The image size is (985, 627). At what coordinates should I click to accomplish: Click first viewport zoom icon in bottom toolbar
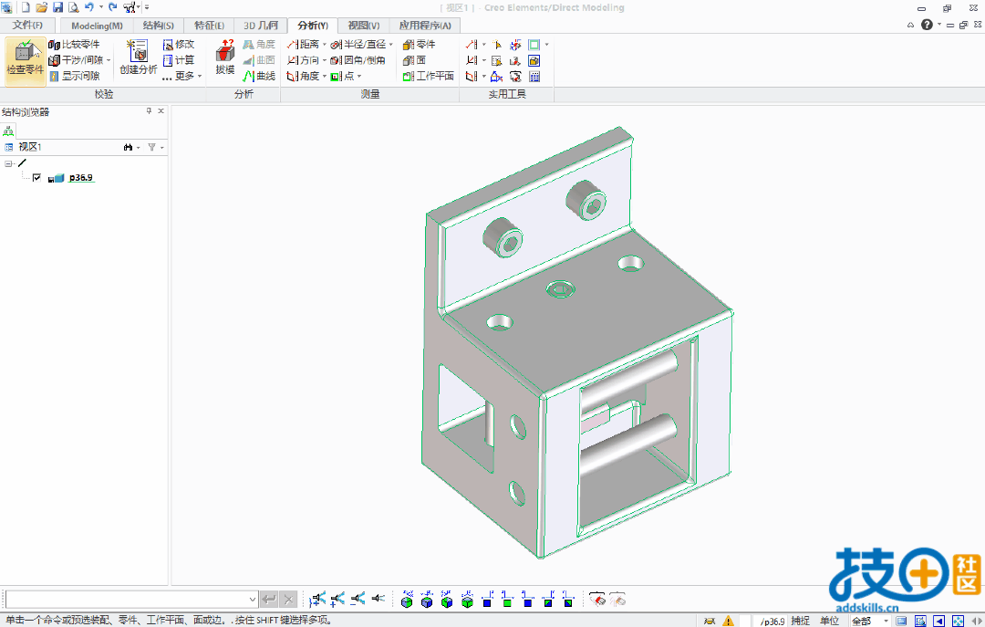317,600
